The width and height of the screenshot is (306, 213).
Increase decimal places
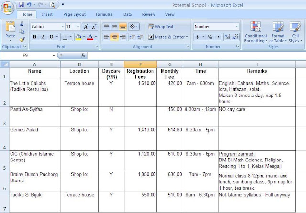tap(228, 37)
